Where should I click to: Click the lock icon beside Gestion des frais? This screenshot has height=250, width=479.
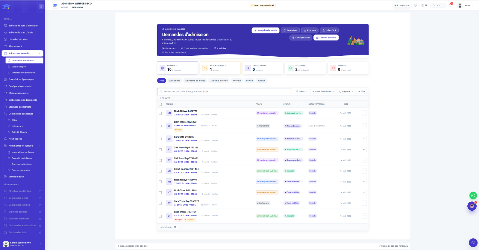point(40,233)
